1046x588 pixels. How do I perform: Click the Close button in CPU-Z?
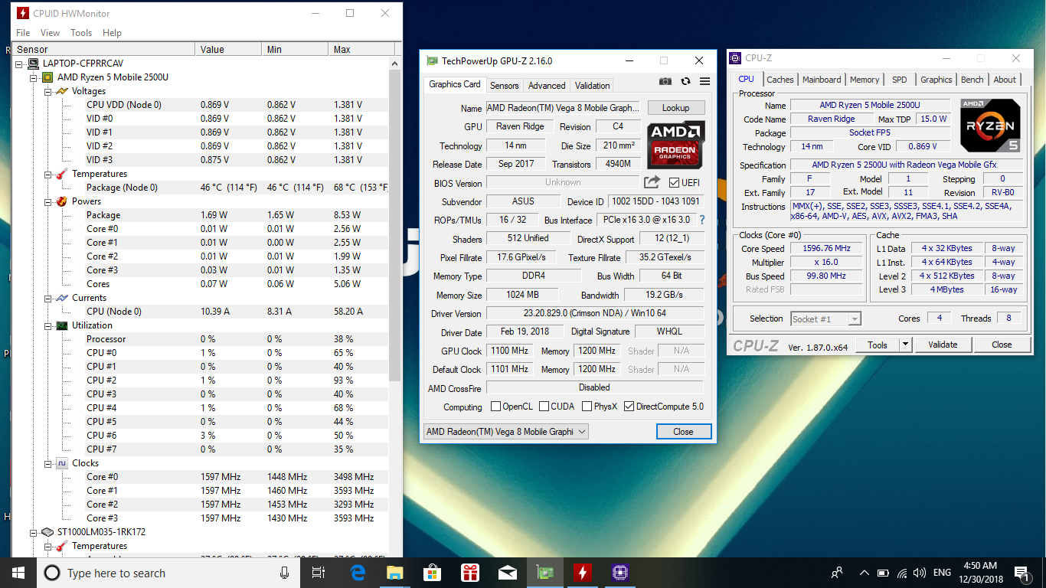tap(1002, 345)
